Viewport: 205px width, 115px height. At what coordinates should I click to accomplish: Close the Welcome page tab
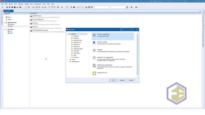[x=12, y=11]
